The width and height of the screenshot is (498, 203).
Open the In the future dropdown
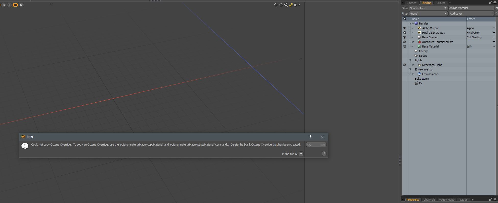pos(301,154)
